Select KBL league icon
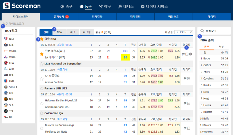 point(6,45)
